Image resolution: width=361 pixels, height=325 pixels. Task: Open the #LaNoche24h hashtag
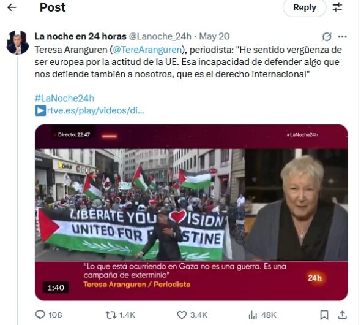tap(64, 98)
